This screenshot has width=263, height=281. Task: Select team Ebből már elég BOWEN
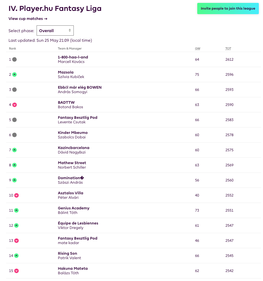click(x=80, y=87)
